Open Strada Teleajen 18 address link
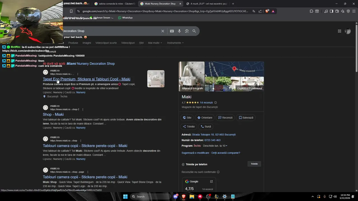 click(x=214, y=135)
